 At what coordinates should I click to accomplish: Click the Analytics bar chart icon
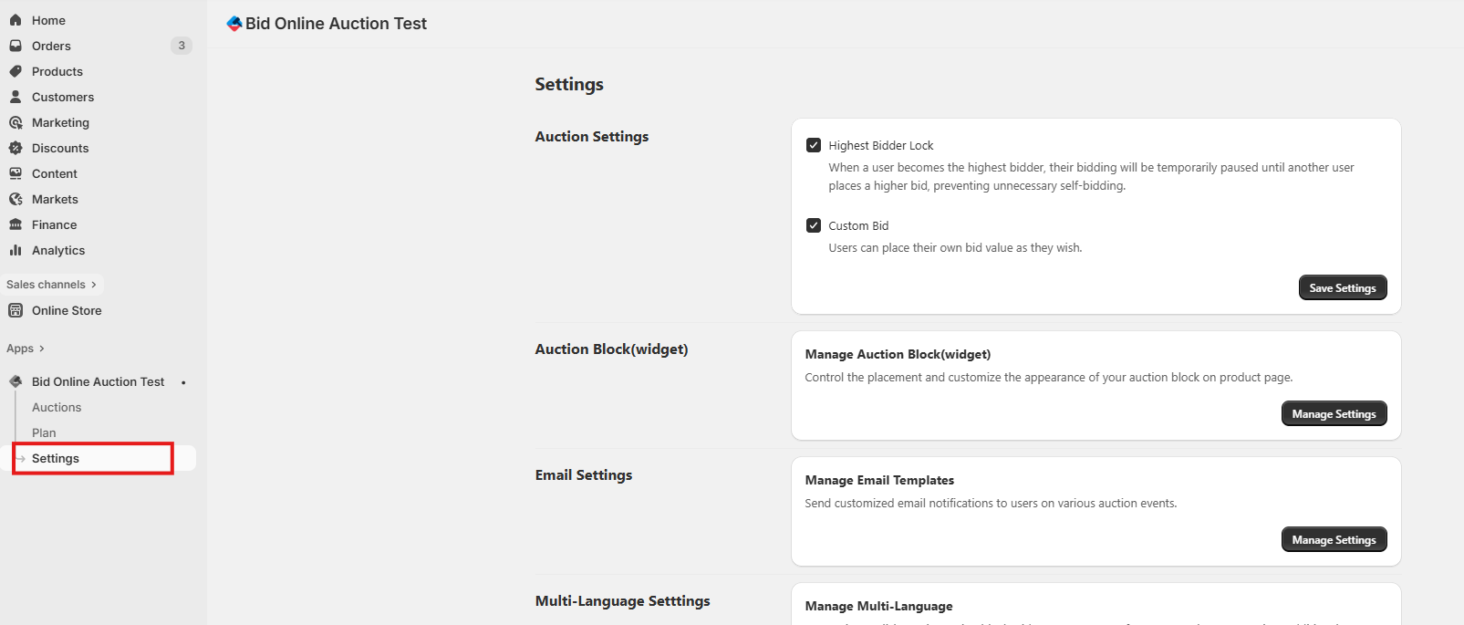click(x=16, y=250)
